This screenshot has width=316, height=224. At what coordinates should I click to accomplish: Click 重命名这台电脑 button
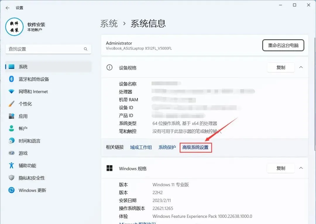point(283,45)
